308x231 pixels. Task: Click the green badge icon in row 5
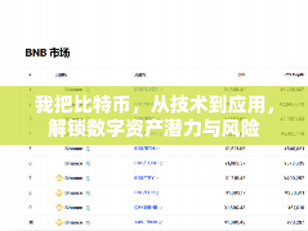click(88, 149)
